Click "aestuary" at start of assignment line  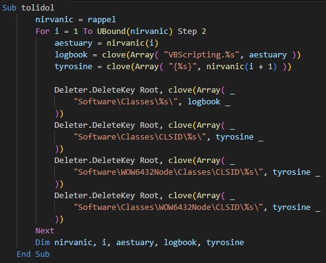(x=73, y=43)
